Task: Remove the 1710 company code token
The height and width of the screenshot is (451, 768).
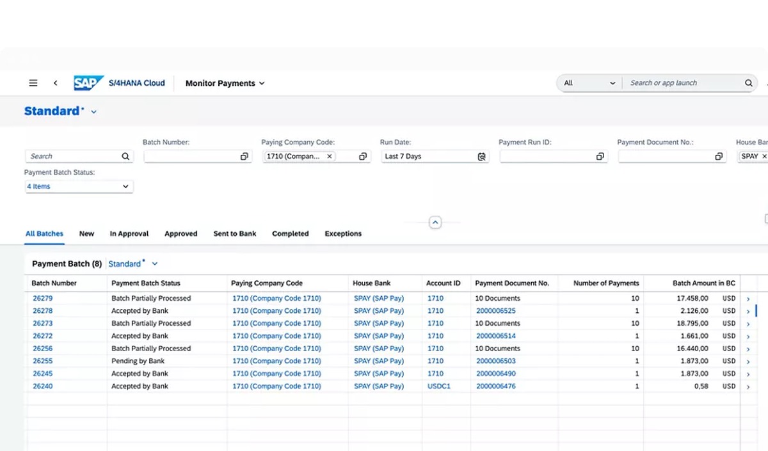Action: (330, 156)
